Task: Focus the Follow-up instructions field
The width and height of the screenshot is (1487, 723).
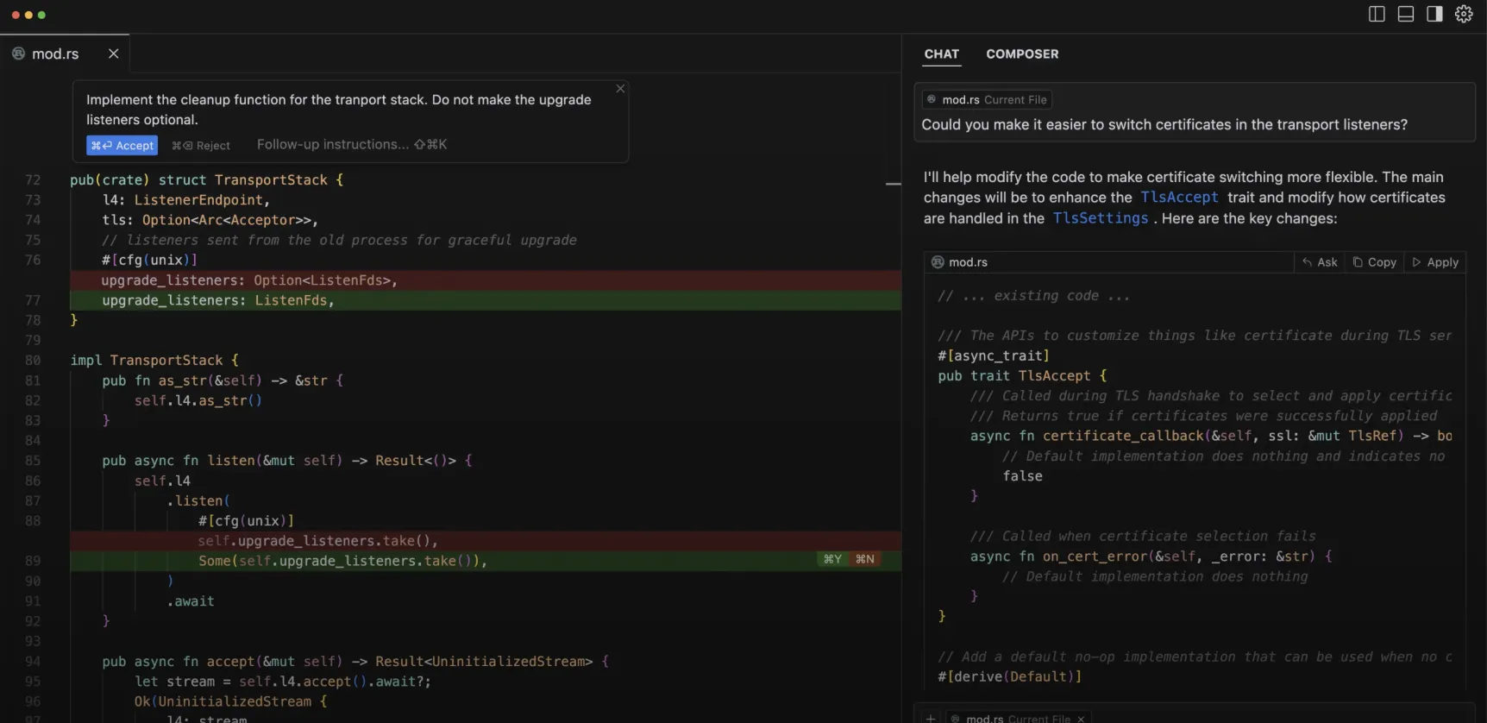Action: [x=352, y=144]
